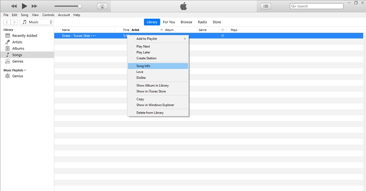Open the Help menu
Viewport: 366px width, 191px height.
[76, 15]
